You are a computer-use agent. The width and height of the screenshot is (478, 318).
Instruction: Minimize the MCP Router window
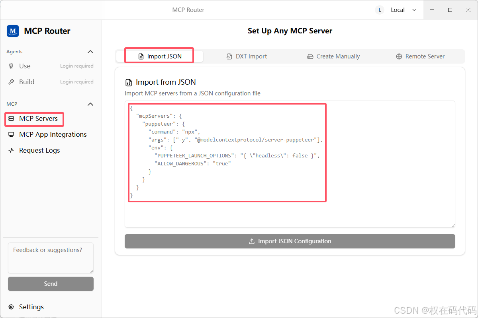click(432, 10)
